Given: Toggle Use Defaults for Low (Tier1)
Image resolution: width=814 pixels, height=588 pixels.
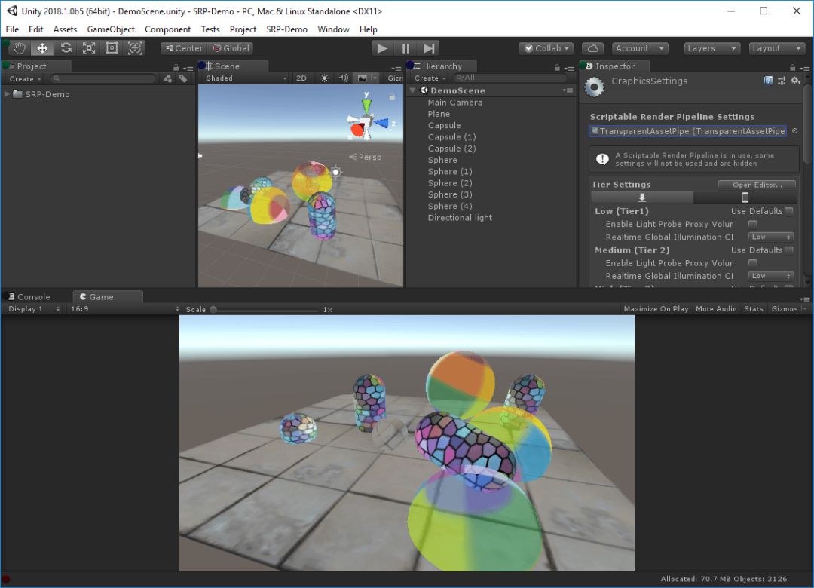Looking at the screenshot, I should [x=789, y=211].
